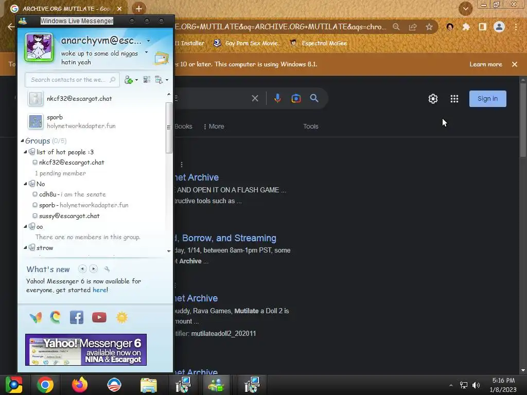527x395 pixels.
Task: Collapse the 'No' group
Action: [25, 184]
